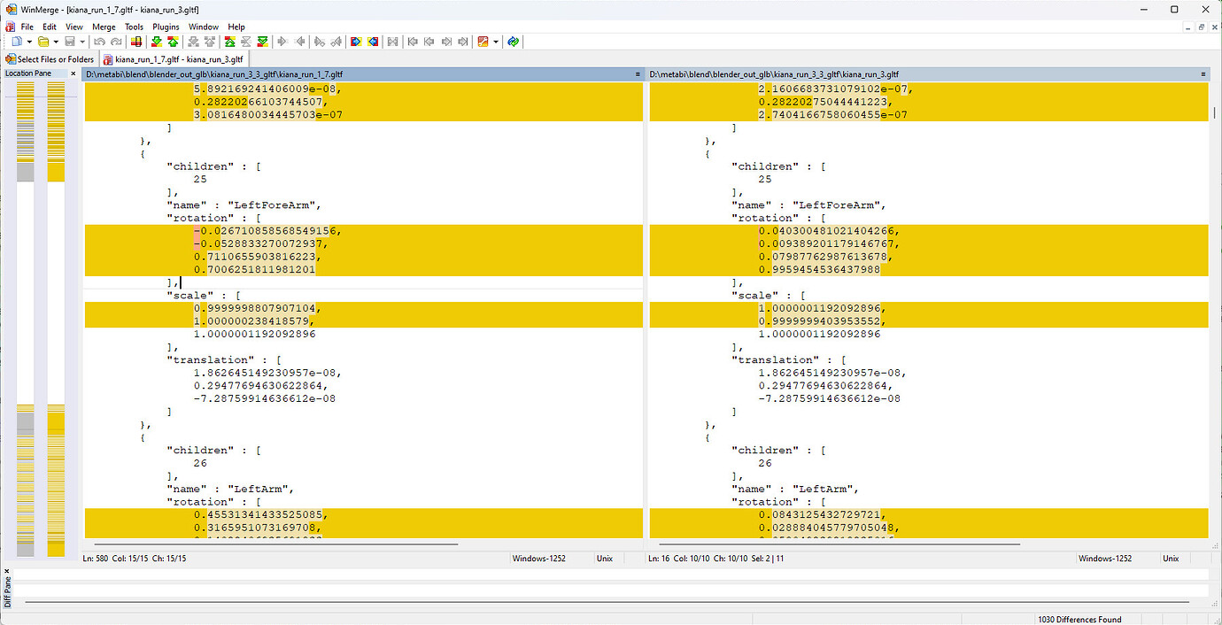Click left pane 'Unix' line ending

[606, 559]
